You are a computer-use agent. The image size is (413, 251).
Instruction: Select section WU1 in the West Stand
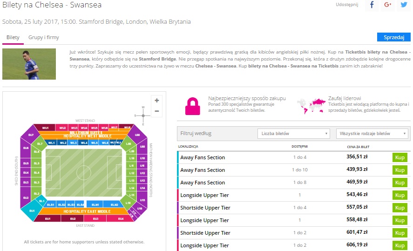[45, 128]
